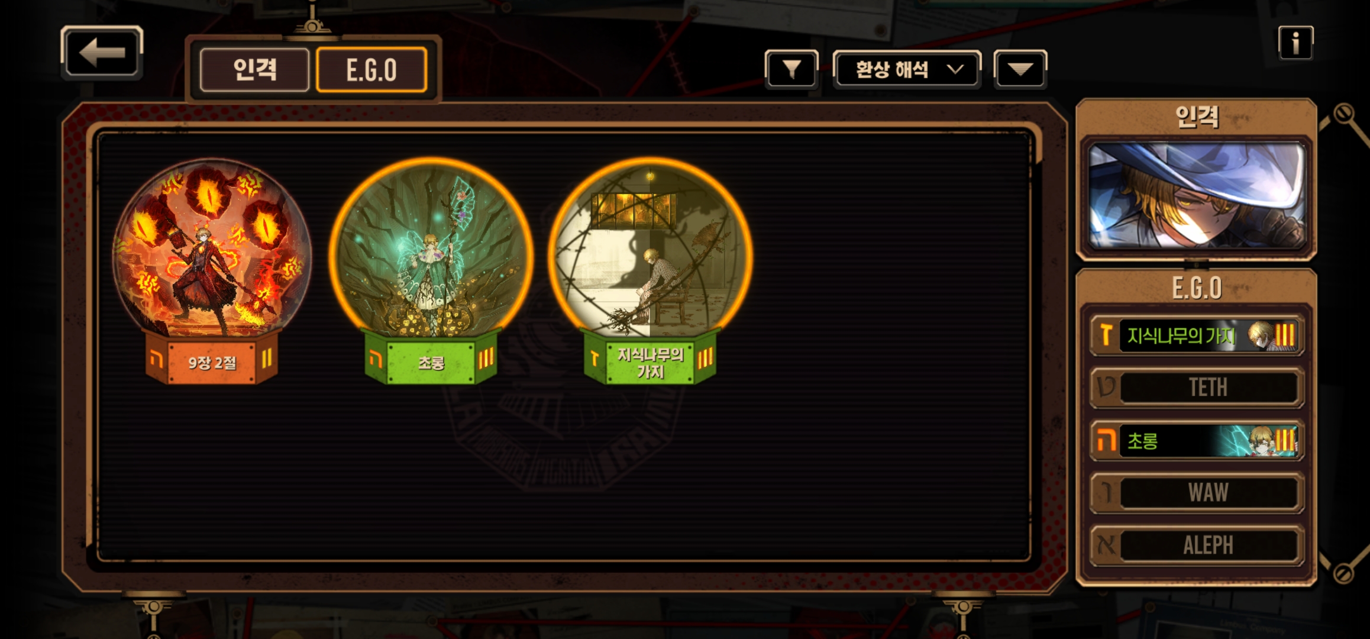Click the Hebrew letter icon on TETH slot
This screenshot has width=1370, height=639.
tap(1106, 388)
